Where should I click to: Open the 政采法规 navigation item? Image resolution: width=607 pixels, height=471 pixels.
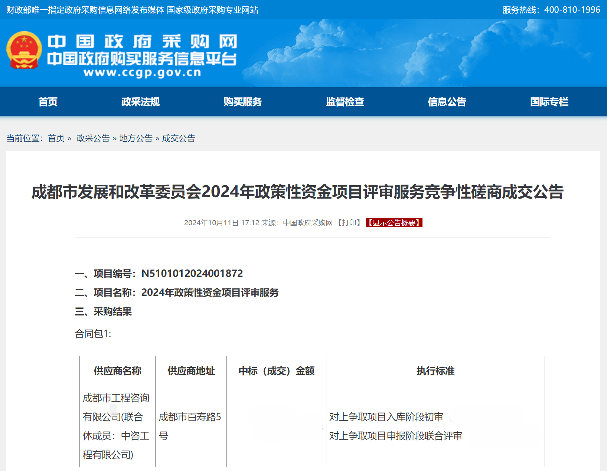click(x=140, y=102)
